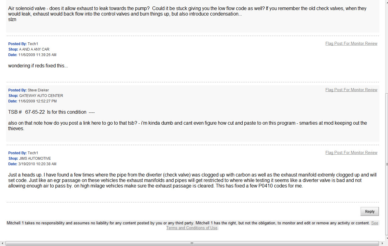Screen dimensions: 388x246
Task: Click the 3/19/2010 10:20:38 AM post date
Action: coord(37,164)
